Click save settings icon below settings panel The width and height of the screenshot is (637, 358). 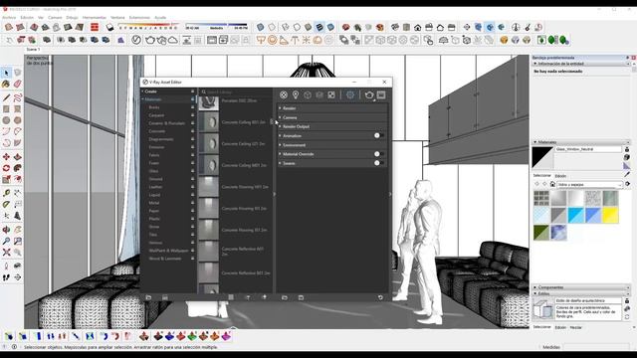(x=301, y=297)
